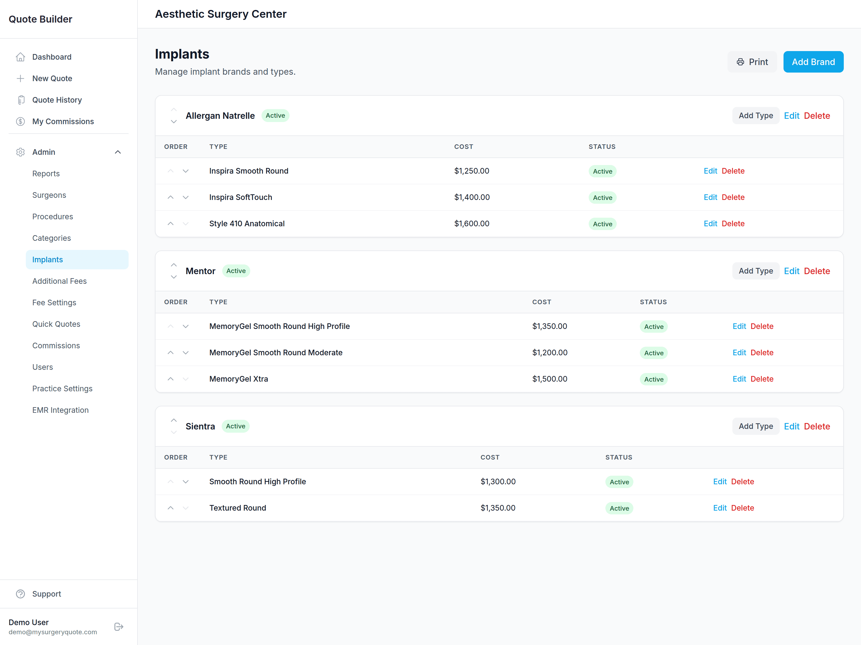Move Inspira SoftTouch up
The width and height of the screenshot is (861, 645).
171,198
